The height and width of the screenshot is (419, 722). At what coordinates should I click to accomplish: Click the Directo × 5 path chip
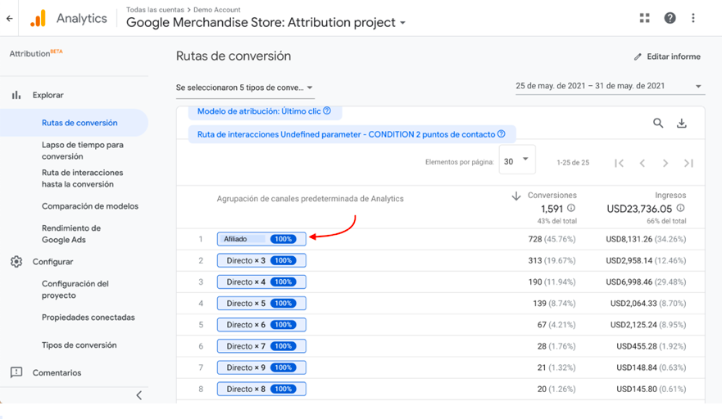261,303
